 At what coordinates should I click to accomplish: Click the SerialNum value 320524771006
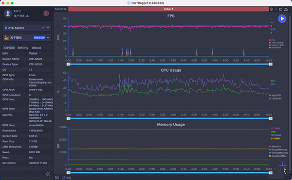pyautogui.click(x=38, y=163)
